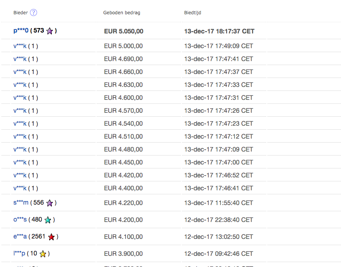This screenshot has height=267, width=341.
Task: Open v***k link for EUR 4.600,00 bid
Action: coord(20,98)
